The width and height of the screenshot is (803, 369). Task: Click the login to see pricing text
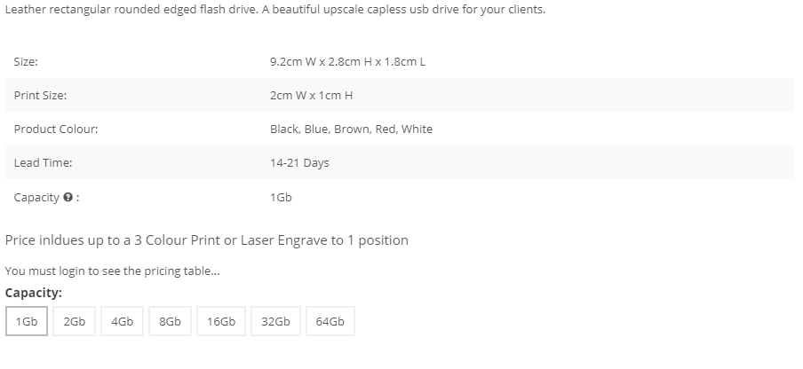click(112, 271)
